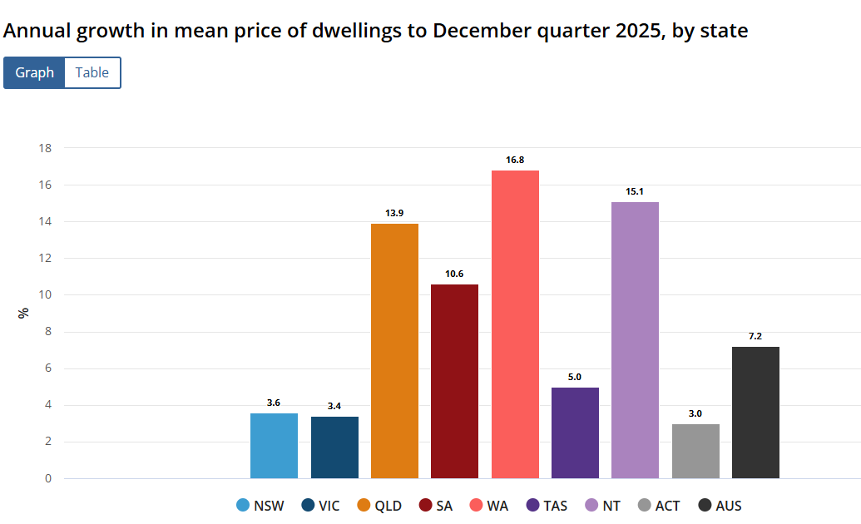Image resolution: width=861 pixels, height=524 pixels.
Task: Click the grey ACT bar
Action: pyautogui.click(x=695, y=451)
